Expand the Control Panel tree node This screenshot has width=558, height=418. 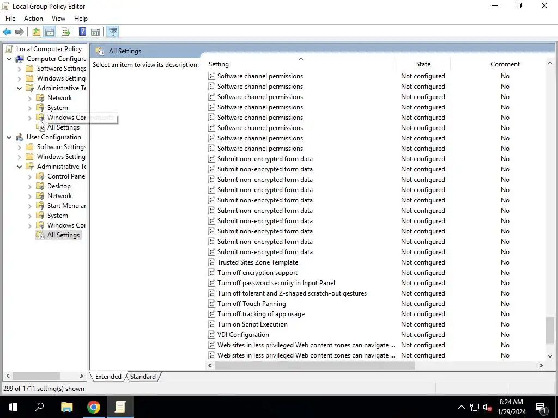click(x=30, y=177)
